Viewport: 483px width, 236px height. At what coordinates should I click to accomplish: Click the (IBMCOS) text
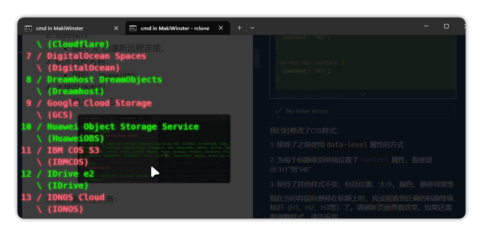[x=68, y=162]
